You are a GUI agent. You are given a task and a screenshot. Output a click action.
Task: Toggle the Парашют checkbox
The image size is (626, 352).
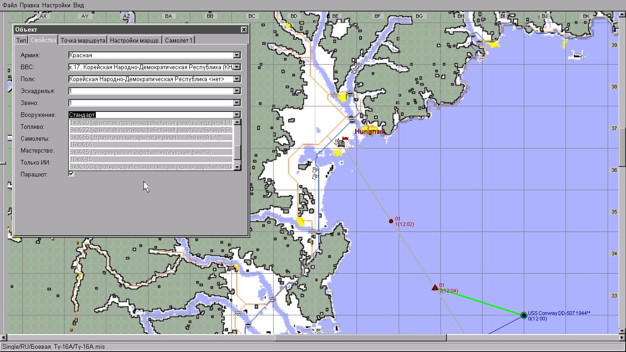pos(71,174)
